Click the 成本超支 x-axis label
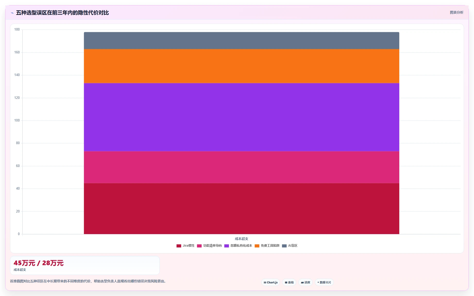 tap(241, 239)
